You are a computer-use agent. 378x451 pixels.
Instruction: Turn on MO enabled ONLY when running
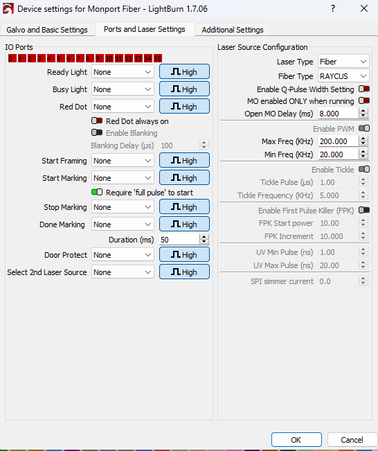[x=364, y=100]
